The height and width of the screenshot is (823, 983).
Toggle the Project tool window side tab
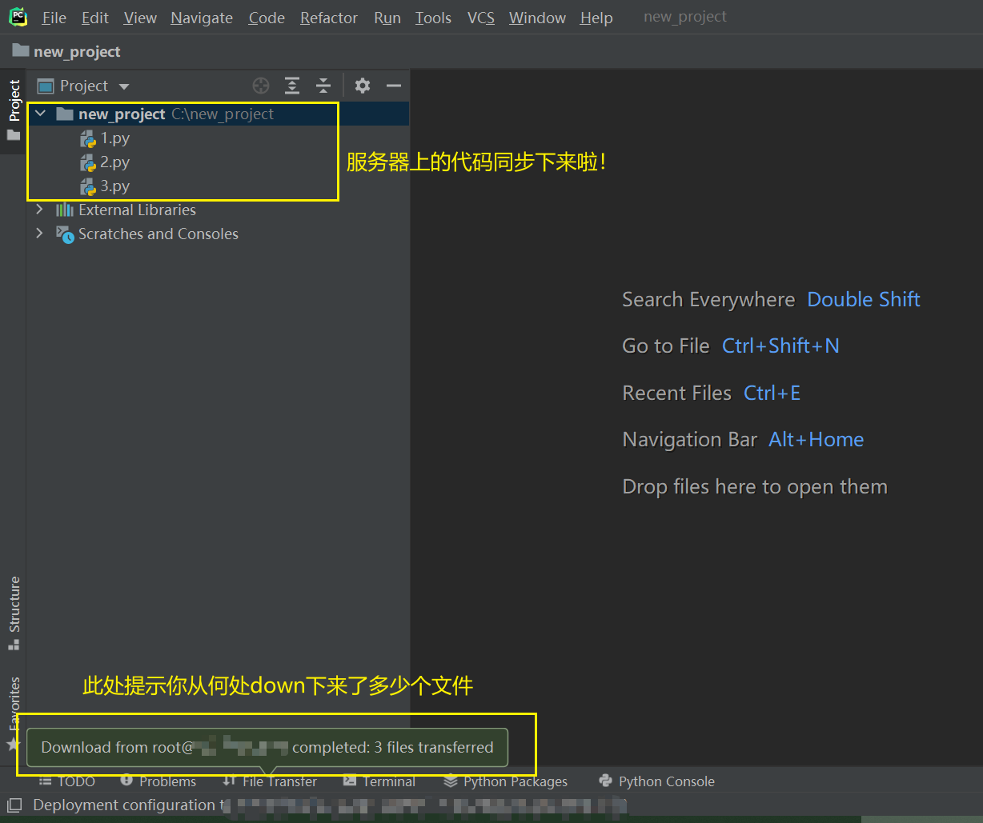[14, 101]
